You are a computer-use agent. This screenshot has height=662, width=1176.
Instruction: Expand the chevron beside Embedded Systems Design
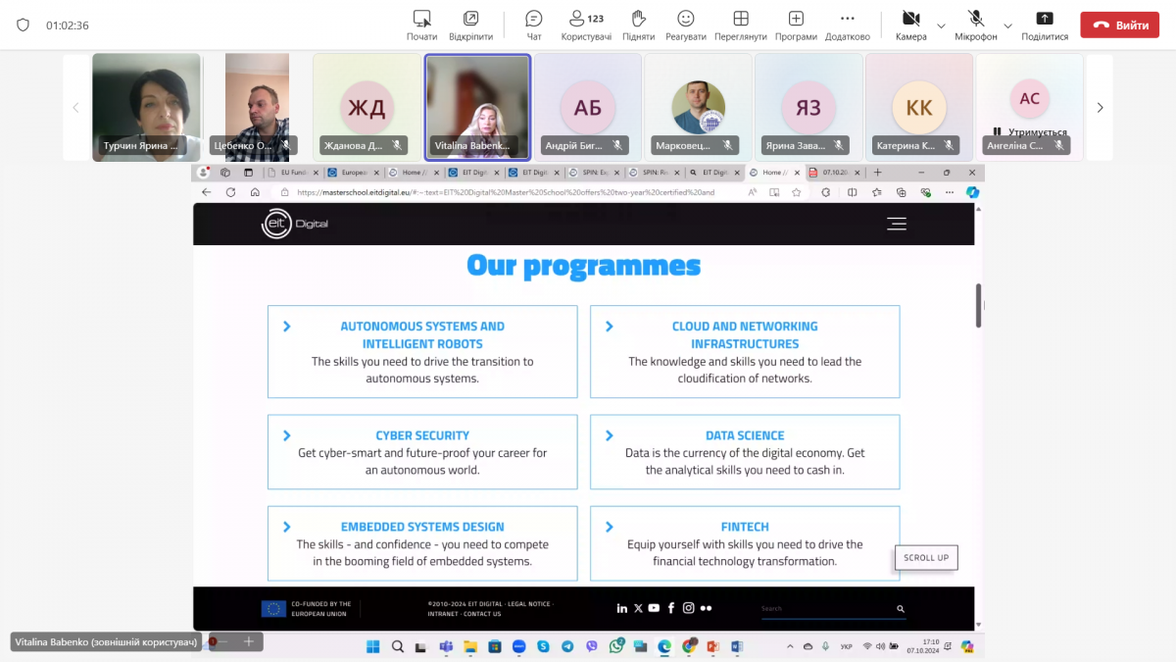coord(286,527)
